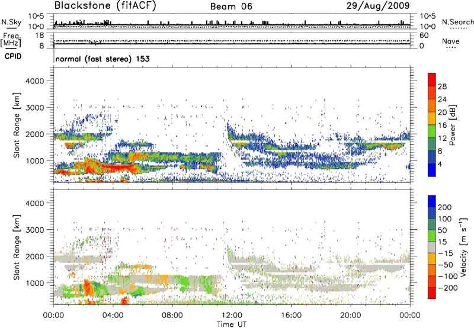Image resolution: width=474 pixels, height=328 pixels.
Task: Click 'normal (fast stereo) 153' text
Action: (103, 59)
